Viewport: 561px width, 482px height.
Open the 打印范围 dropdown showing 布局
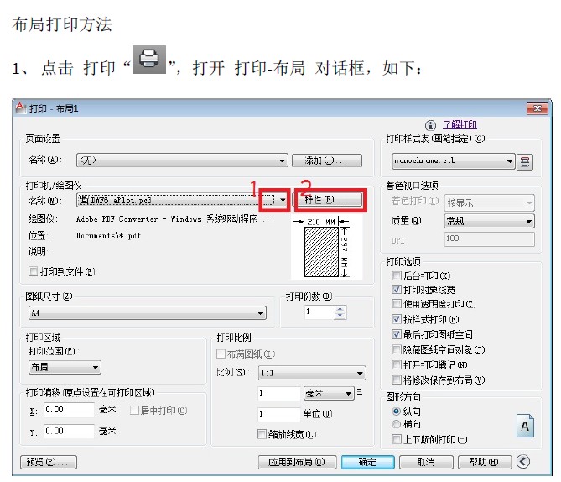click(65, 367)
